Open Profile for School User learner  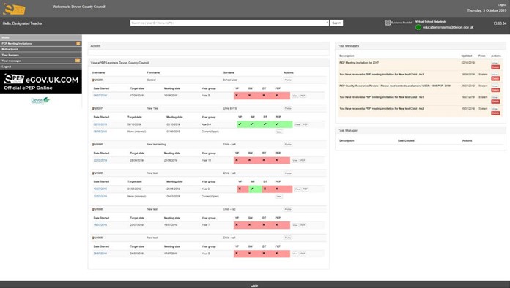coord(288,80)
